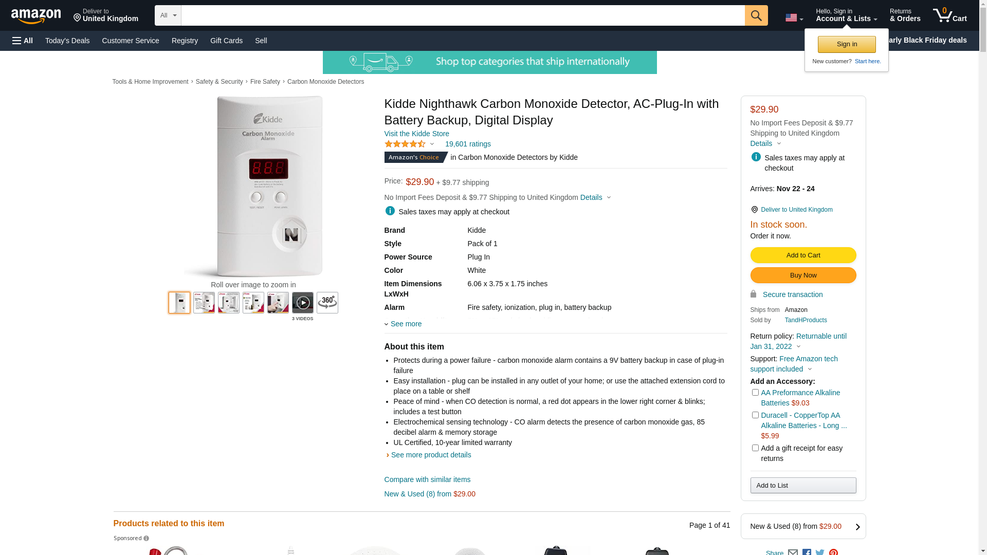Click the magnifying glass search button
Image resolution: width=987 pixels, height=555 pixels.
tap(756, 15)
